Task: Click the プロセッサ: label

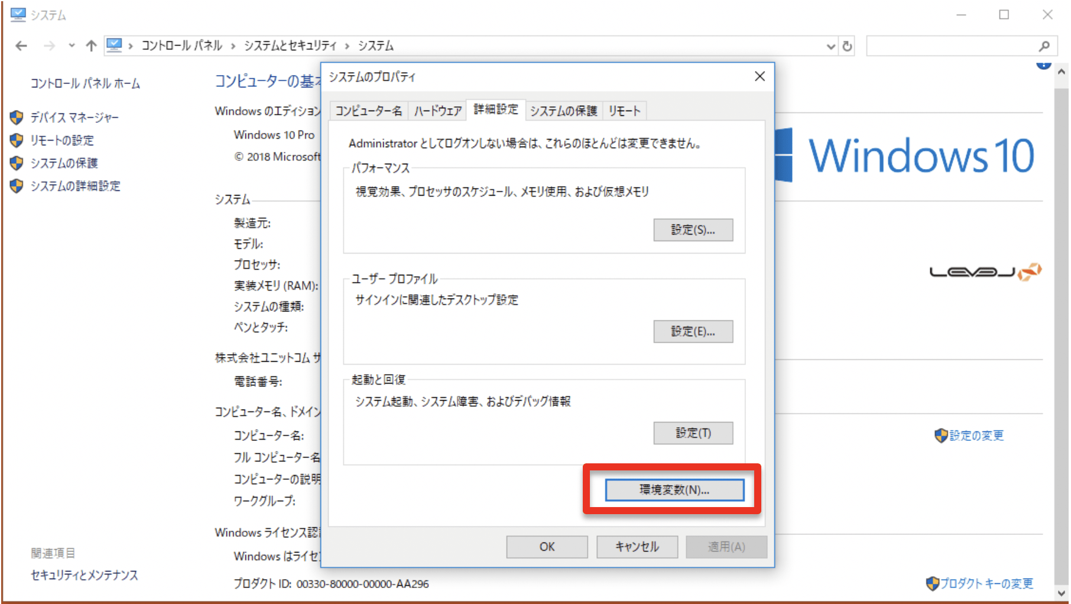Action: coord(257,265)
